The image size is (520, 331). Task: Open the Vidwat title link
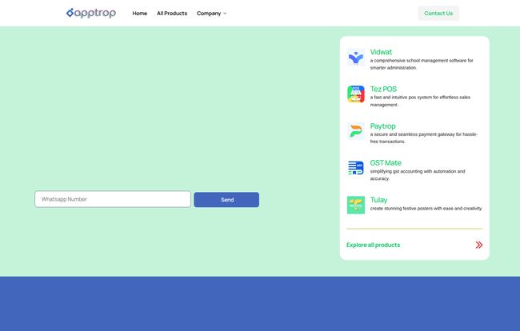(381, 52)
